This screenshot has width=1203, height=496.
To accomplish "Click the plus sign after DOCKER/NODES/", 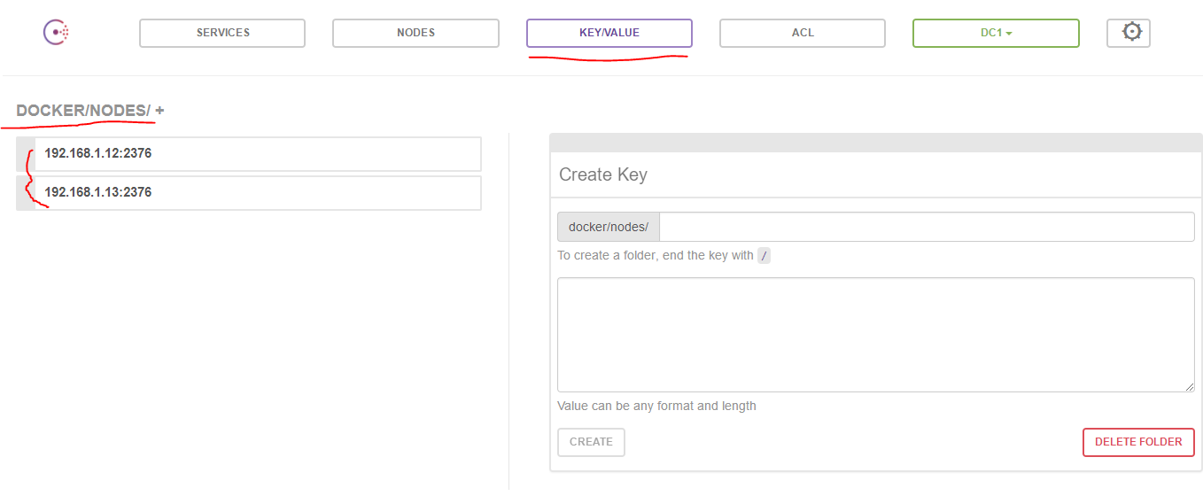I will tap(160, 111).
